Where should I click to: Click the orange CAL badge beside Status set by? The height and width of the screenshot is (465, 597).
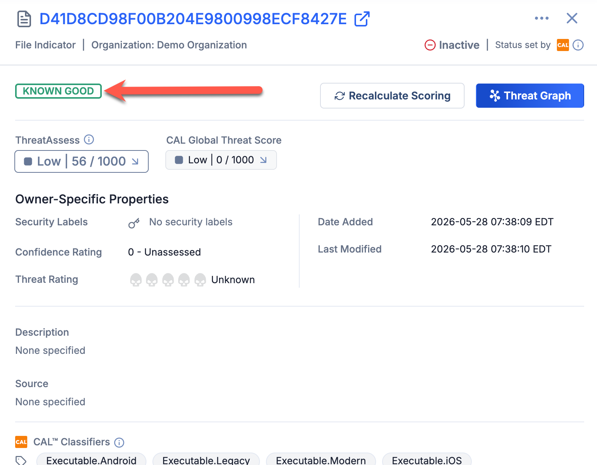point(563,45)
